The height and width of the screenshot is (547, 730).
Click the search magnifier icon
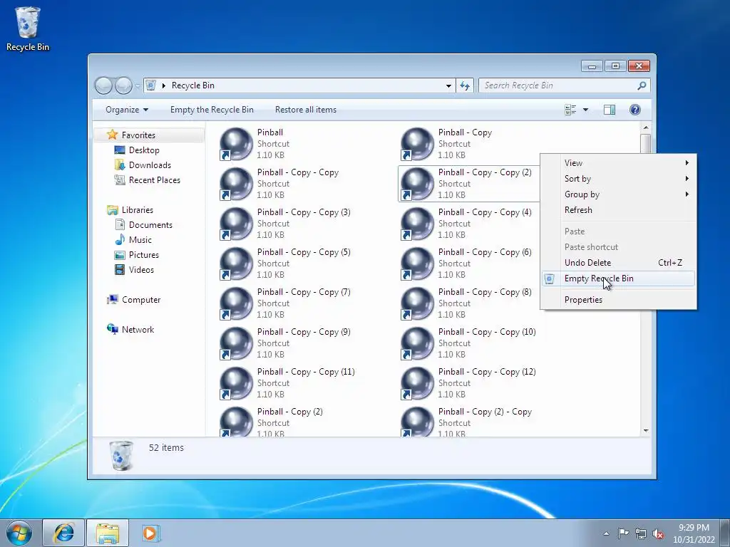coord(642,85)
